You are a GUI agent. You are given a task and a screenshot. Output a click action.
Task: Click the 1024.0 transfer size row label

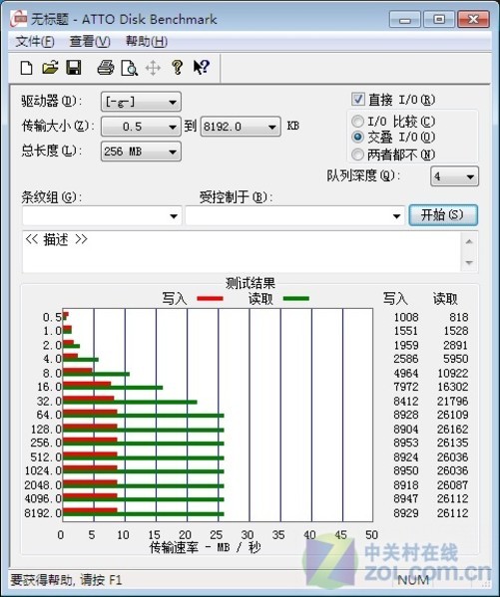tap(43, 471)
